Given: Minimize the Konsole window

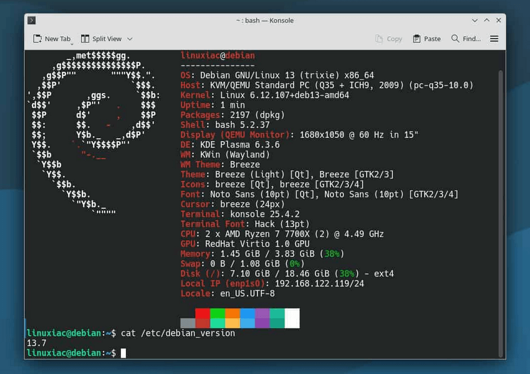Looking at the screenshot, I should pyautogui.click(x=475, y=21).
